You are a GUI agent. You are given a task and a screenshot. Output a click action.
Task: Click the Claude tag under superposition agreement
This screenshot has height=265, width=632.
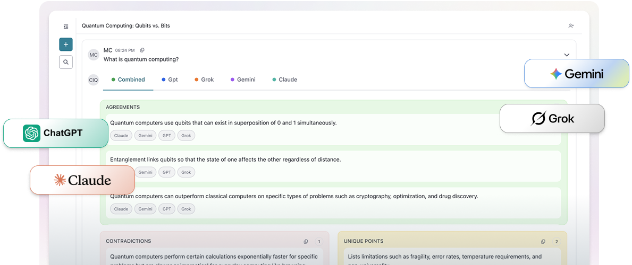[x=121, y=136]
